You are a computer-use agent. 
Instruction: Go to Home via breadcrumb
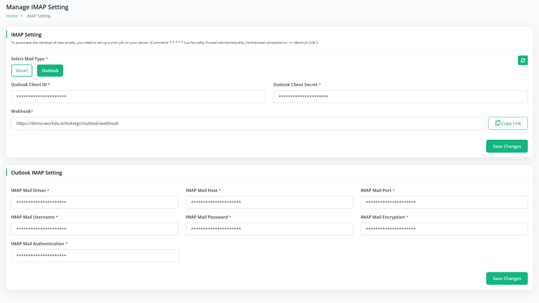pyautogui.click(x=12, y=16)
